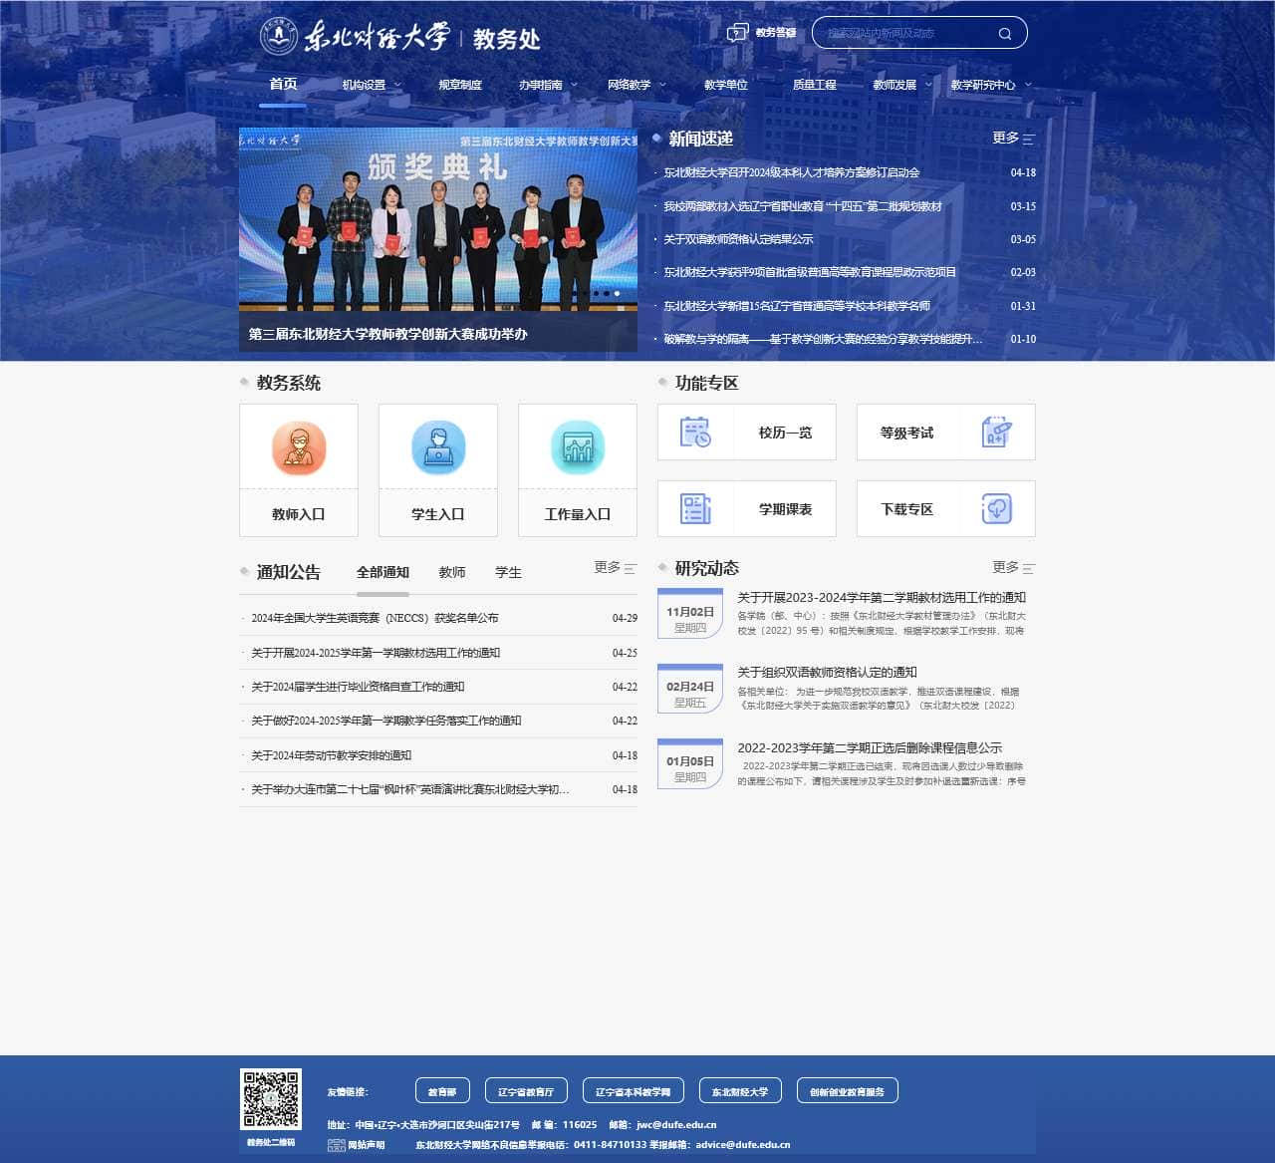The image size is (1275, 1163).
Task: Click the 下载专区 cloud download icon
Action: tap(997, 508)
